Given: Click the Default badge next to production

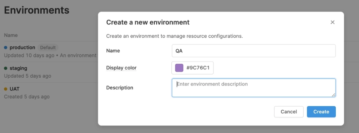Looking at the screenshot, I should pos(48,48).
